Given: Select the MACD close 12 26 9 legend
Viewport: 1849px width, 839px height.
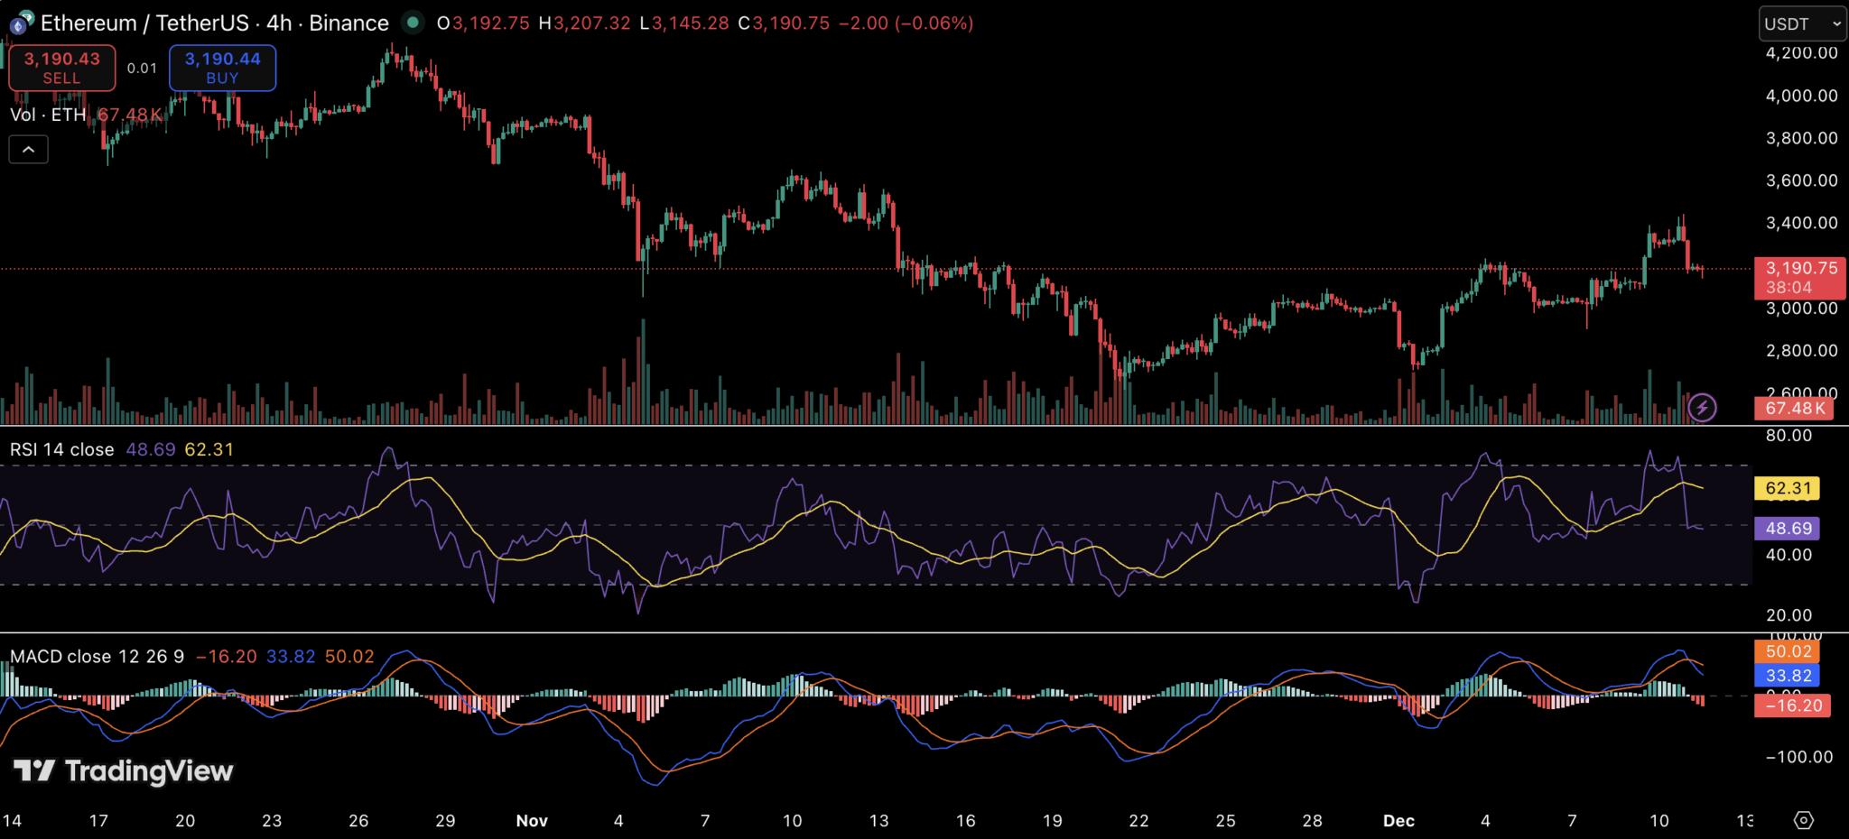Looking at the screenshot, I should point(97,657).
